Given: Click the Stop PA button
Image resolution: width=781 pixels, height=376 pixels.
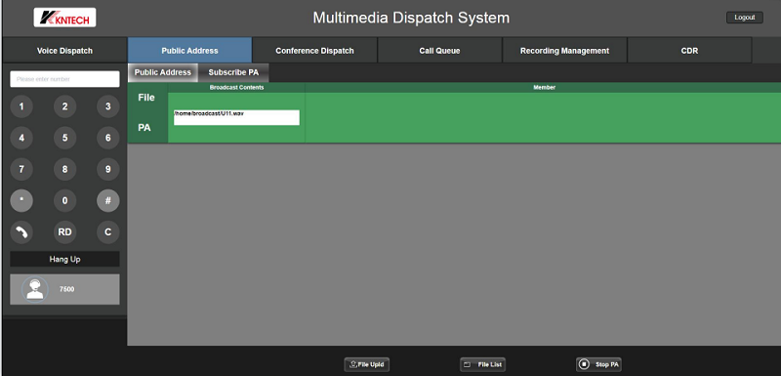Looking at the screenshot, I should (x=598, y=364).
